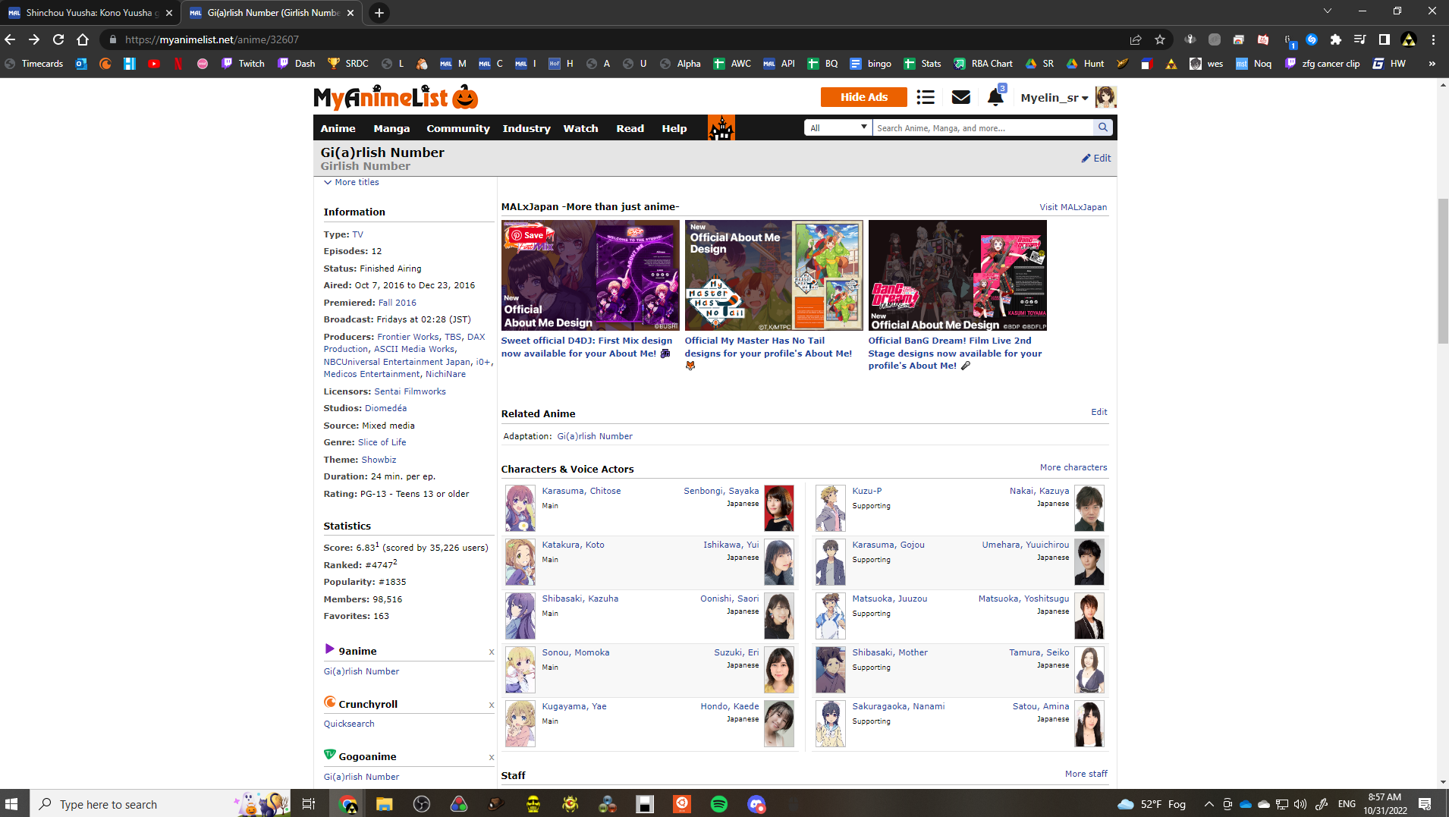Click the Myelin_sr profile avatar
The height and width of the screenshot is (817, 1449).
[1105, 97]
